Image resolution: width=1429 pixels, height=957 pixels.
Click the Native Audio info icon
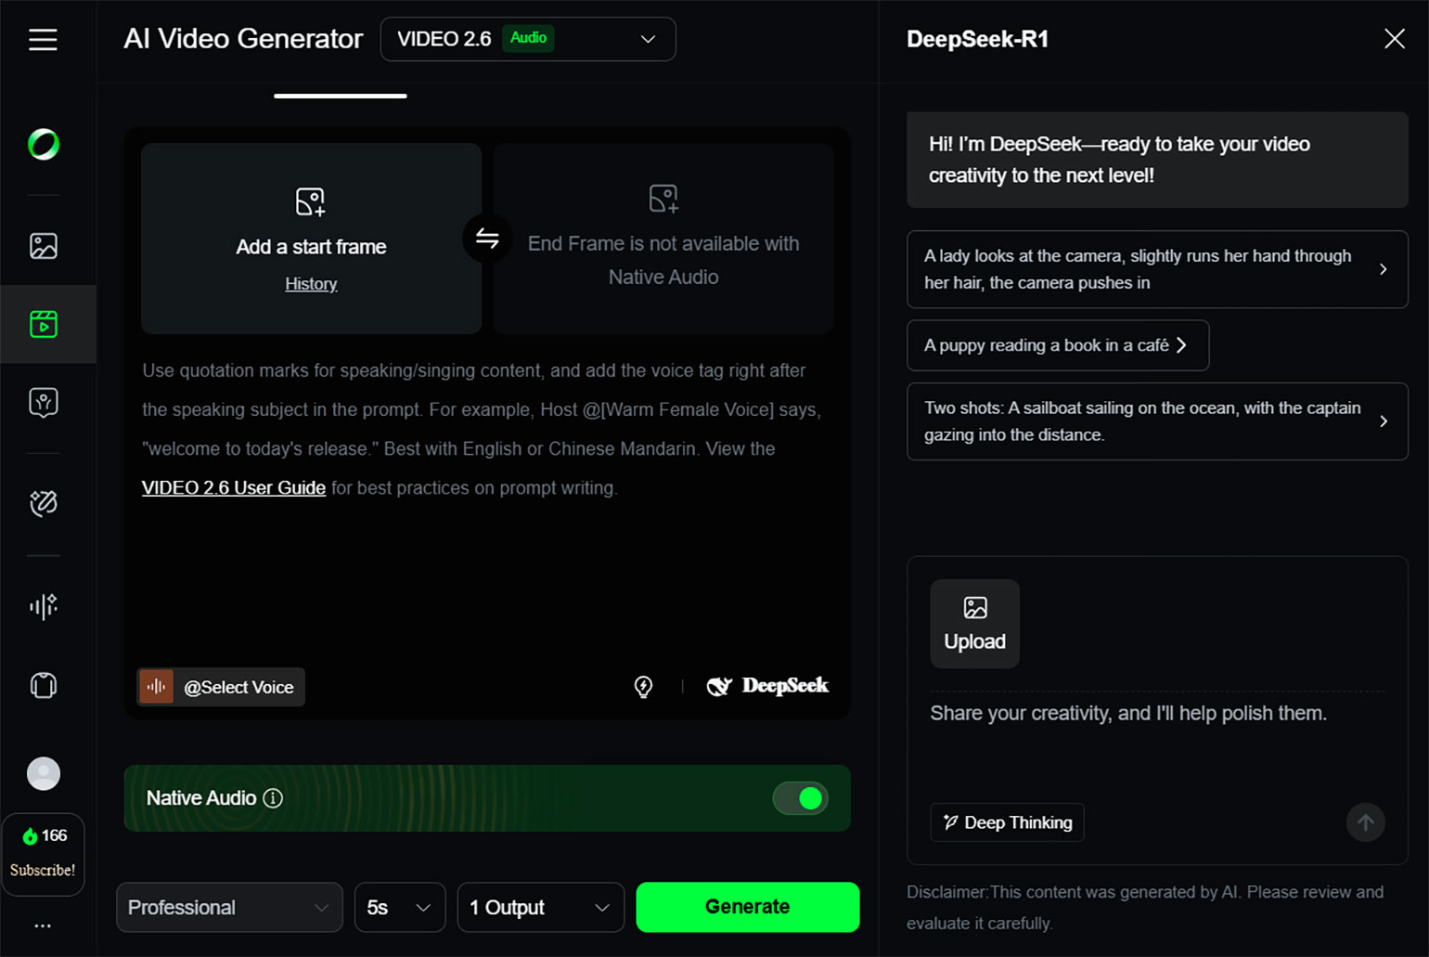[273, 798]
